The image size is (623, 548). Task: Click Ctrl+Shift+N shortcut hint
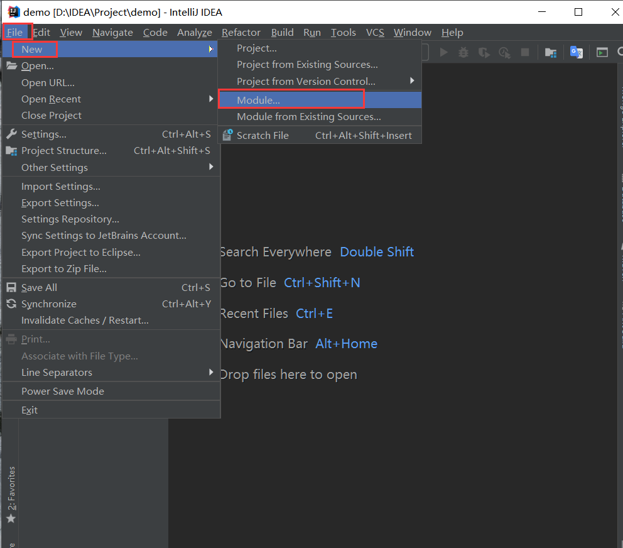[322, 282]
